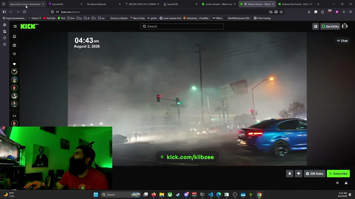Click the Gift Subs button
355x199 pixels.
pos(315,174)
